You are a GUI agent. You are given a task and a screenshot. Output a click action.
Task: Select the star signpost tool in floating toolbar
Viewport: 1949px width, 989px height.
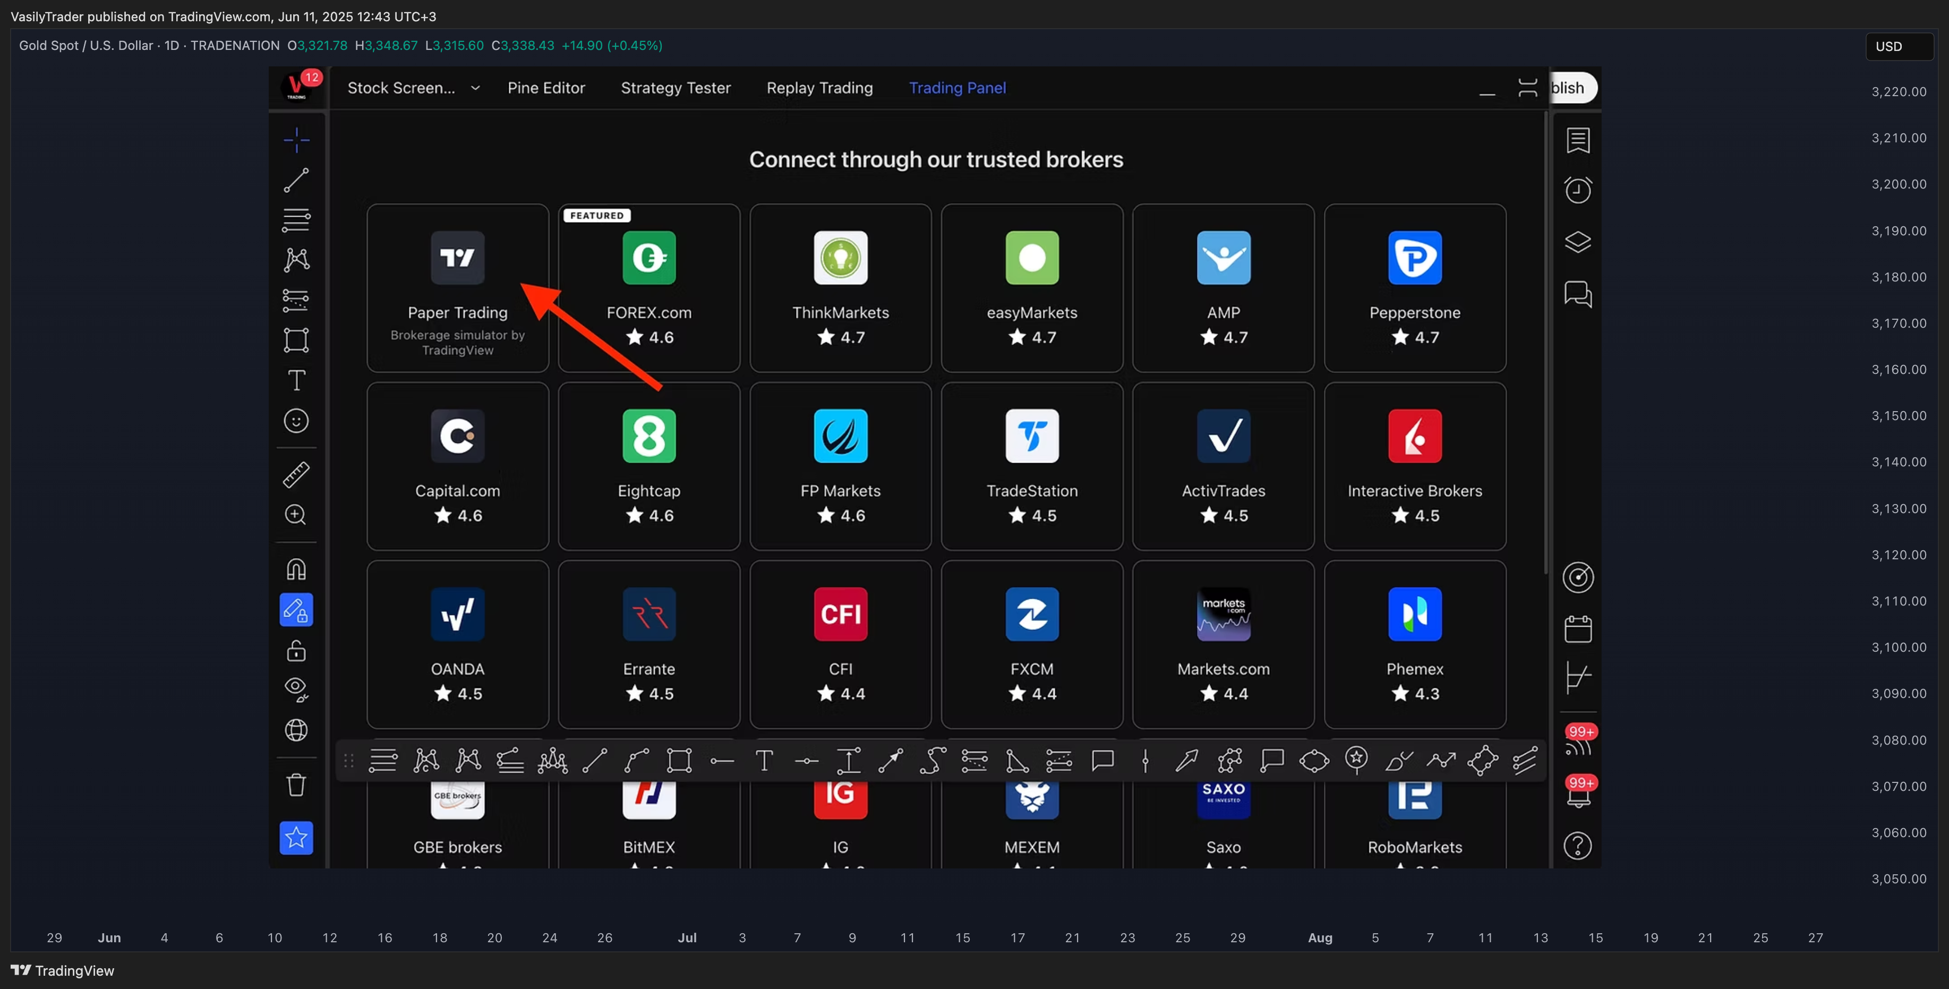pos(1356,761)
